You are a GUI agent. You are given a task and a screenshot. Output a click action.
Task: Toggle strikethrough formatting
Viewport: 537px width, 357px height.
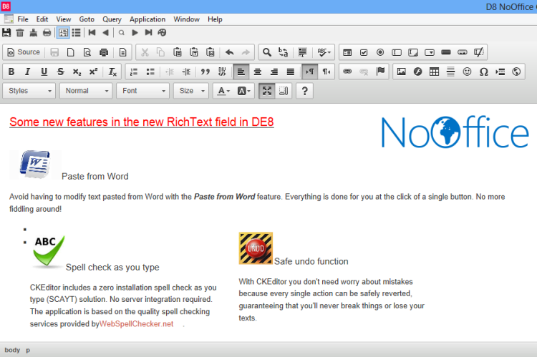pyautogui.click(x=61, y=72)
